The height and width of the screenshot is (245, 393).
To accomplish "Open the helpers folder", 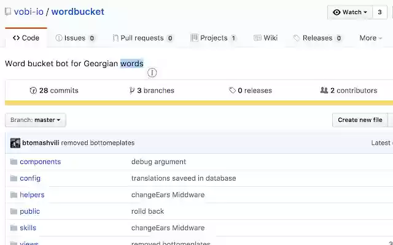I will click(32, 195).
